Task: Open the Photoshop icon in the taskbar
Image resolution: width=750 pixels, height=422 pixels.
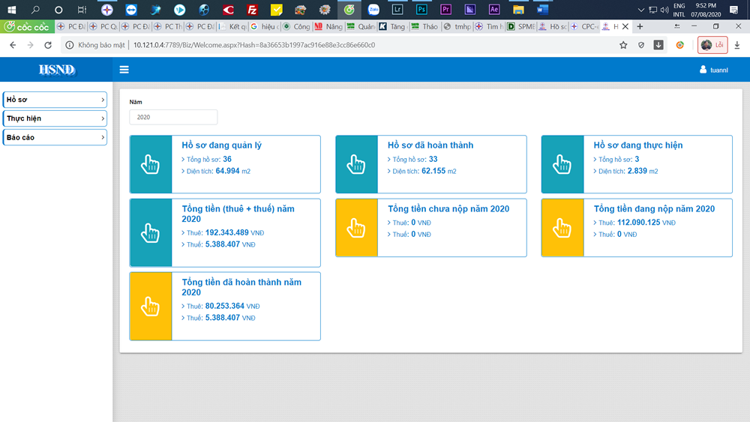Action: pyautogui.click(x=421, y=10)
